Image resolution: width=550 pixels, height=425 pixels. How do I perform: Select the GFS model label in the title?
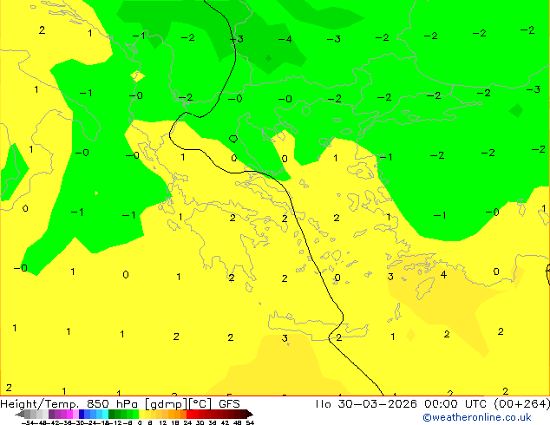pyautogui.click(x=229, y=404)
